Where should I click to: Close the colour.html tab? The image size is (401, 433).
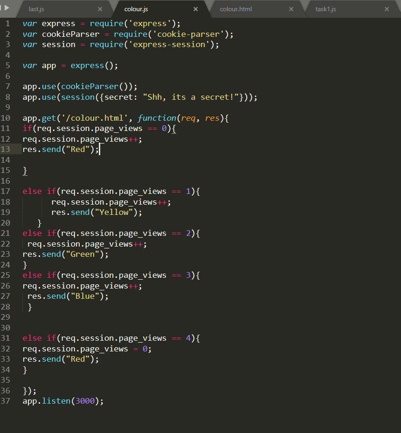291,8
